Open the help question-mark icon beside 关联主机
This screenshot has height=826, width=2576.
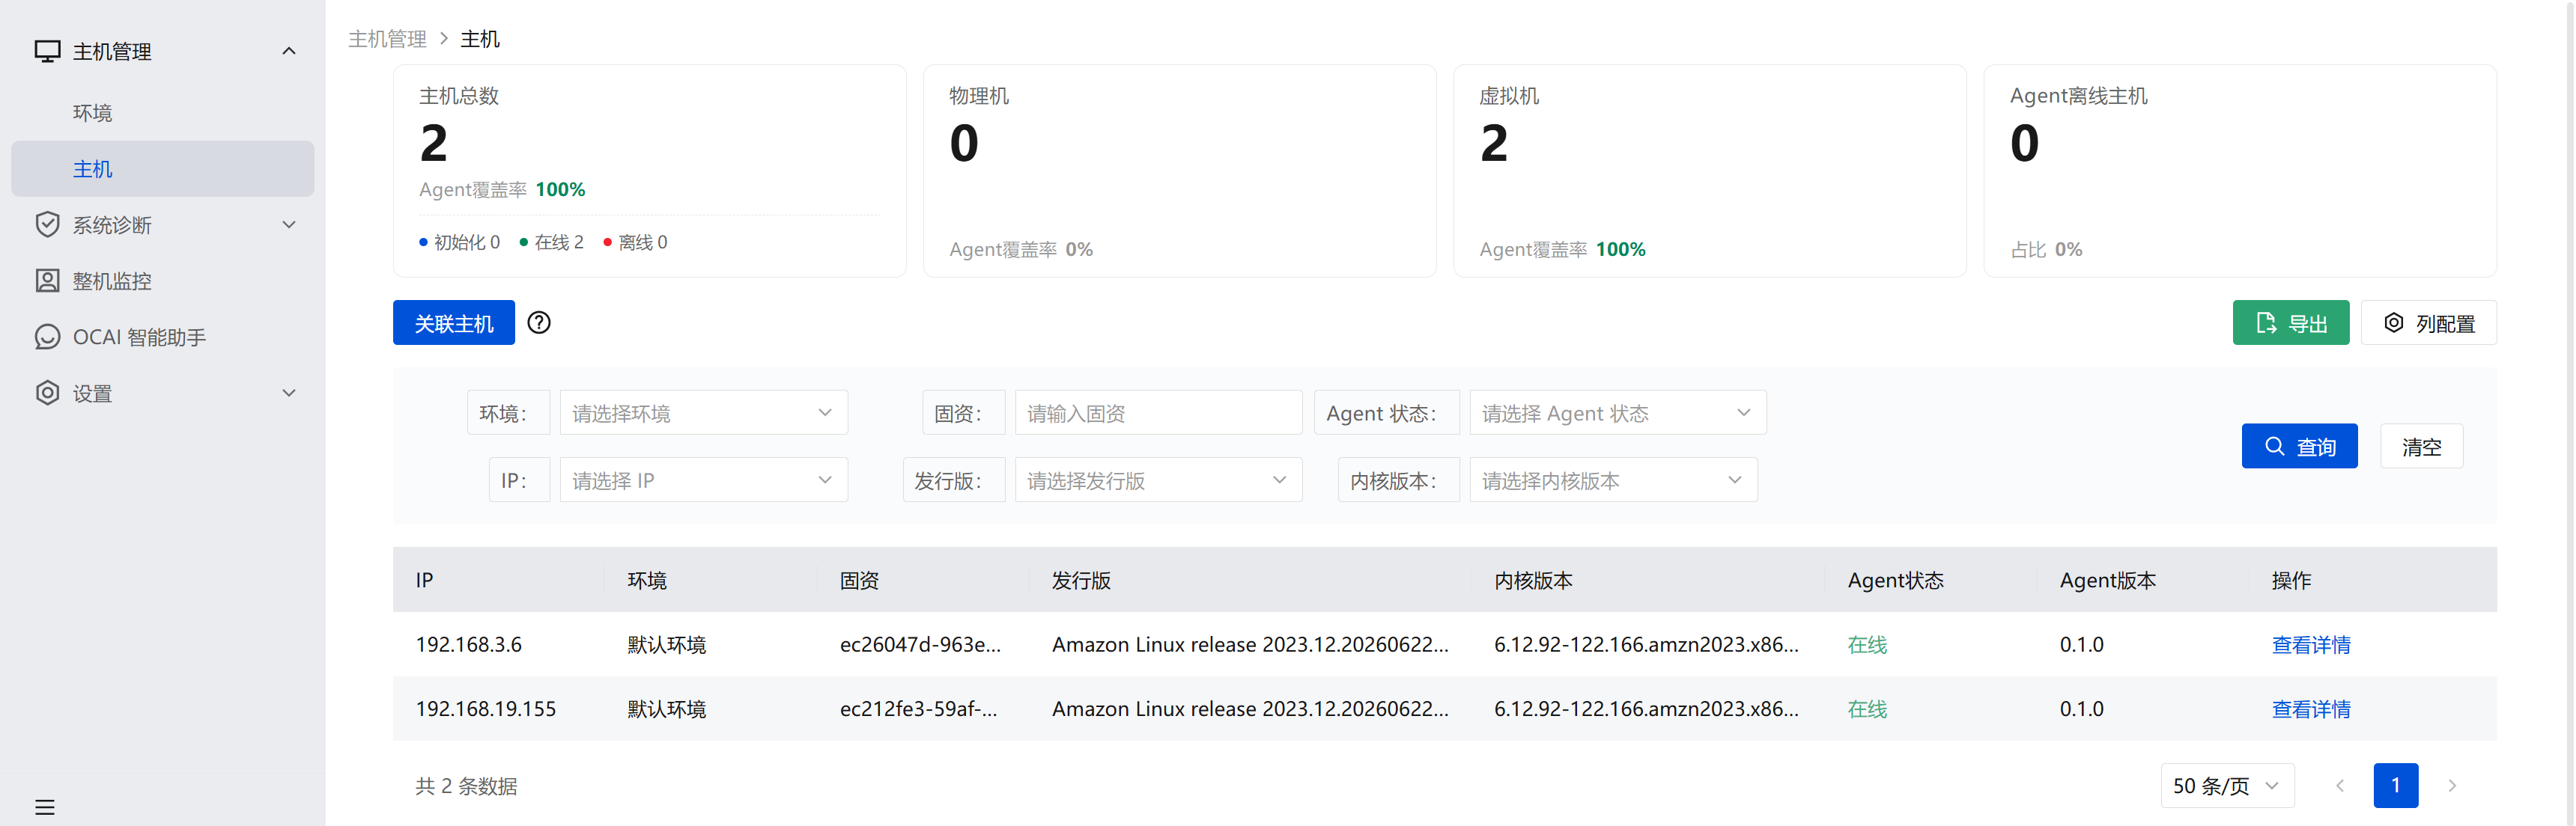[x=539, y=322]
